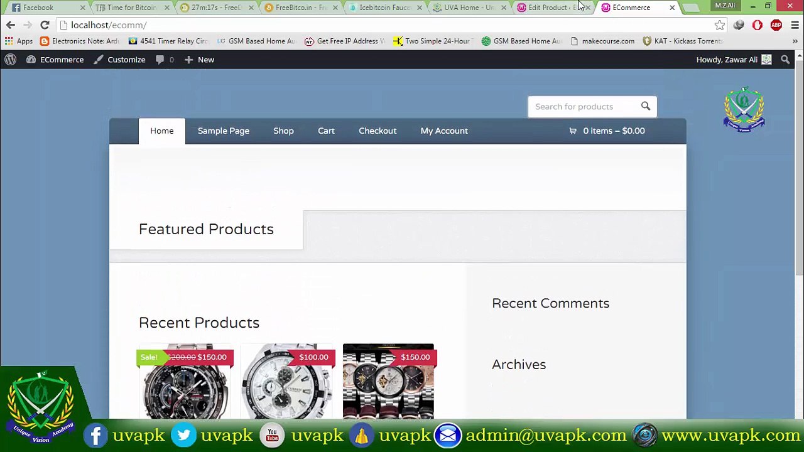
Task: Open the 4541 Timer Relay Circuit bookmark
Action: tap(168, 41)
